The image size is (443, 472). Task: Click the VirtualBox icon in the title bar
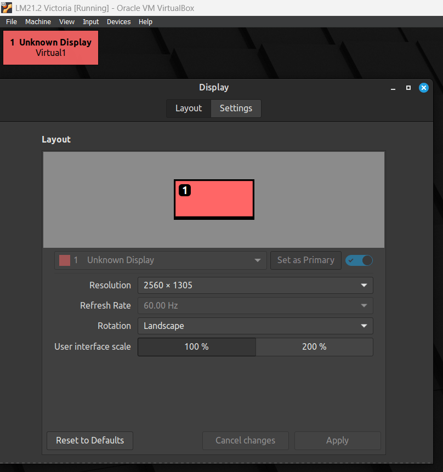click(x=7, y=8)
